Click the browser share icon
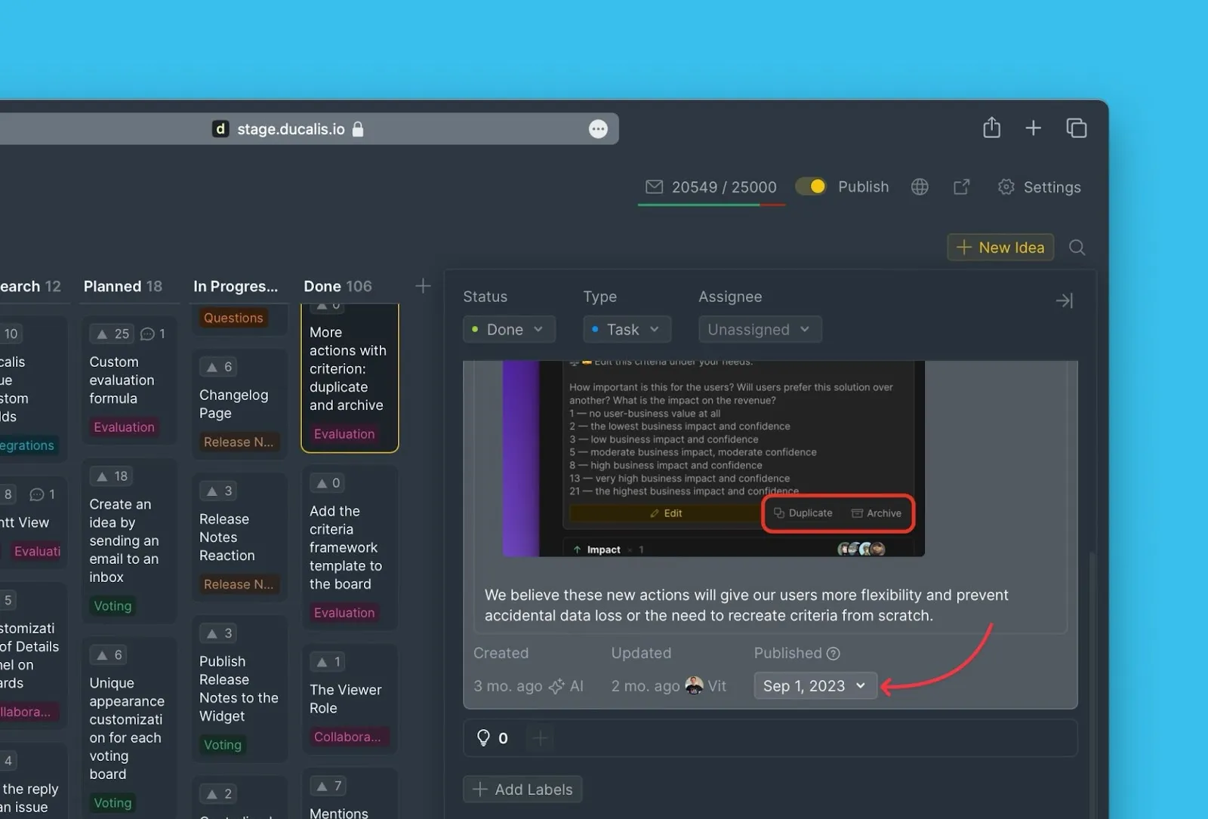1208x819 pixels. [991, 128]
